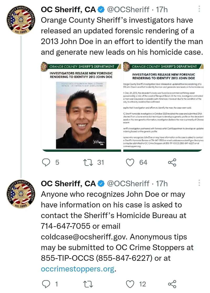
Task: Reply to the first OC Sheriff tweet
Action: [x=46, y=163]
